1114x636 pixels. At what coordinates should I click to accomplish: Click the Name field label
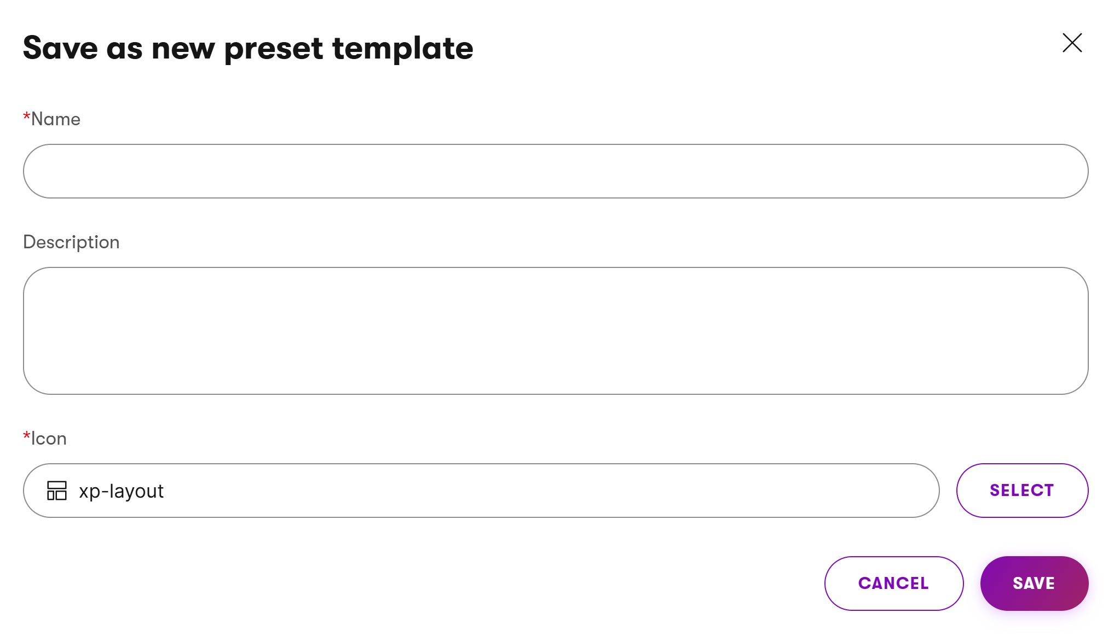[55, 119]
